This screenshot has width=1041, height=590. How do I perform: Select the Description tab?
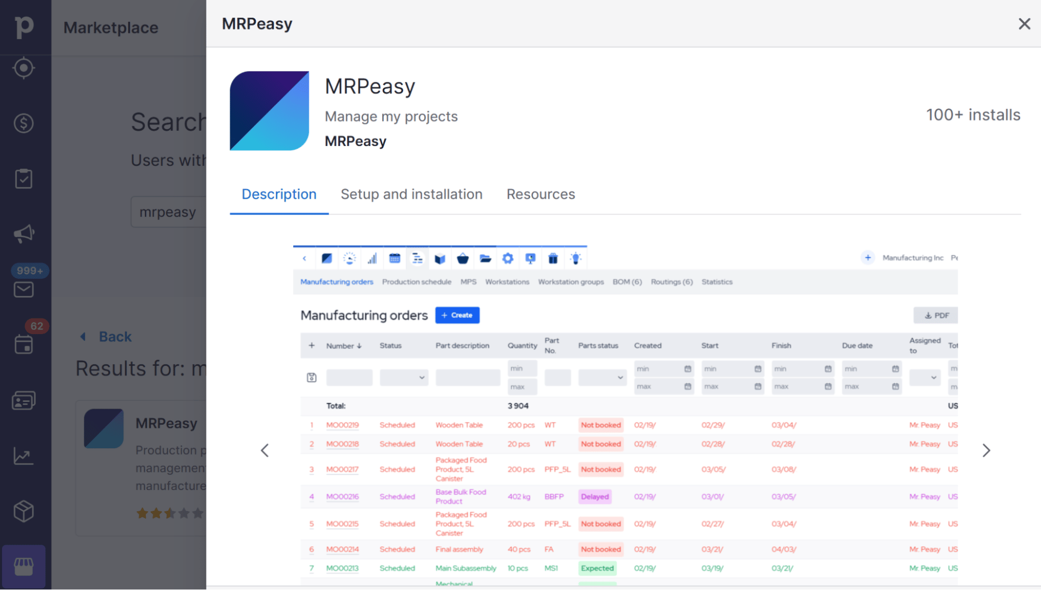[279, 194]
